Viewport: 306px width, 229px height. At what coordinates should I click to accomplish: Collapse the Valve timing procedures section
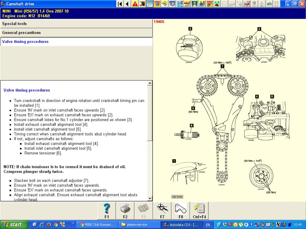(x=76, y=42)
